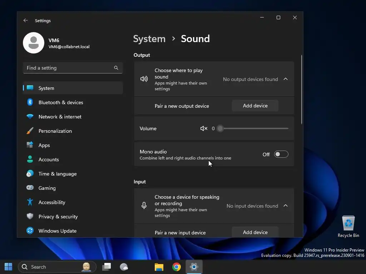The height and width of the screenshot is (274, 366).
Task: Click the magnifier icon in Find a setting
Action: coord(116,68)
